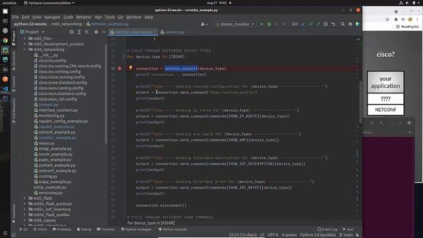Open the device_monitor run configuration dropdown
This screenshot has height=238, width=423.
click(235, 24)
